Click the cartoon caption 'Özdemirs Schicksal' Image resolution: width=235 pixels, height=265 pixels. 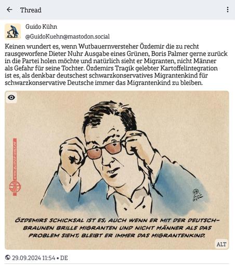coord(117,228)
